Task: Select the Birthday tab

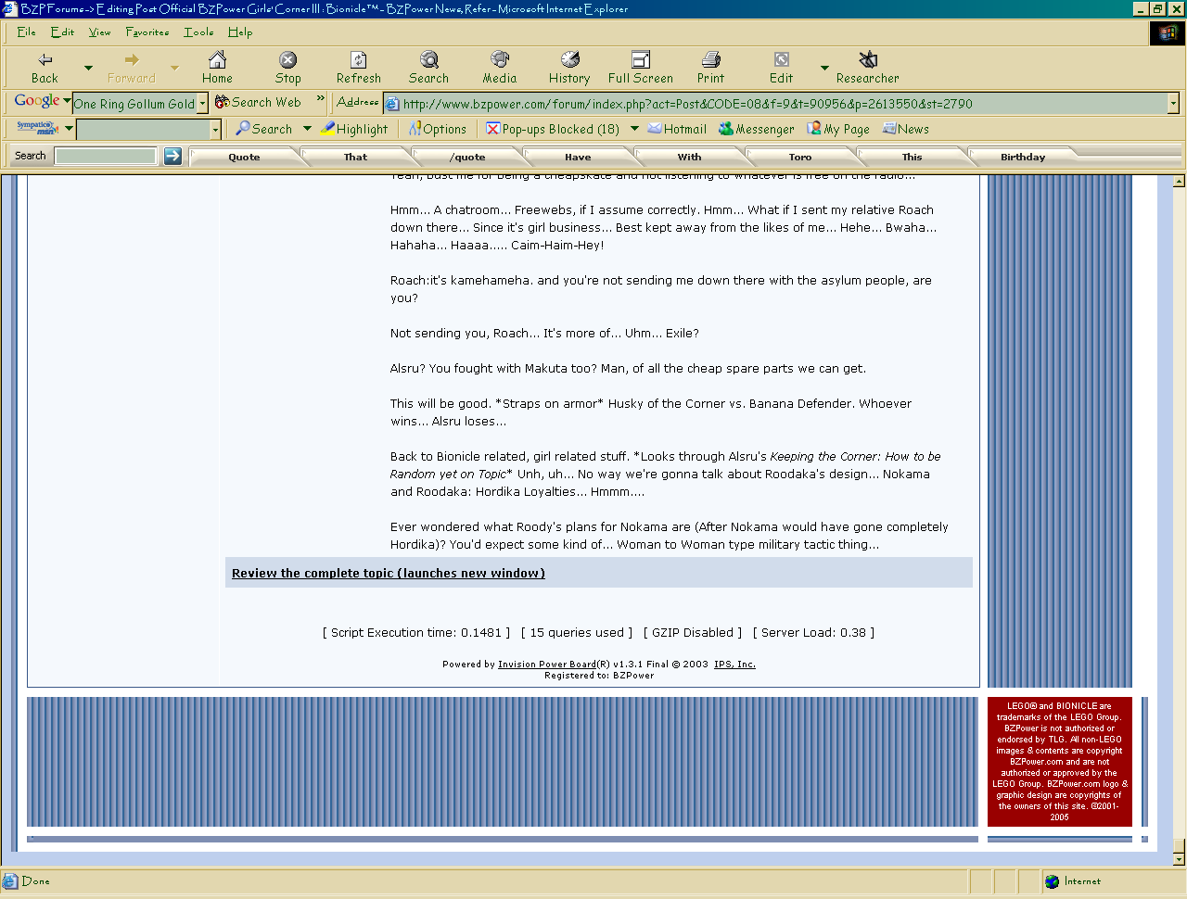Action: tap(1023, 158)
